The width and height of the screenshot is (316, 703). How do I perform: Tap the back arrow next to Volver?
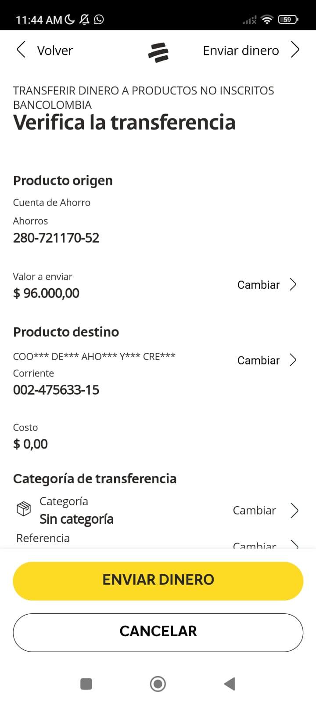[x=21, y=50]
